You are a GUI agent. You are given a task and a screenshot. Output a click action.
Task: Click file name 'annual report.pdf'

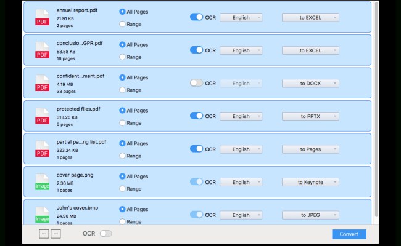coord(77,10)
